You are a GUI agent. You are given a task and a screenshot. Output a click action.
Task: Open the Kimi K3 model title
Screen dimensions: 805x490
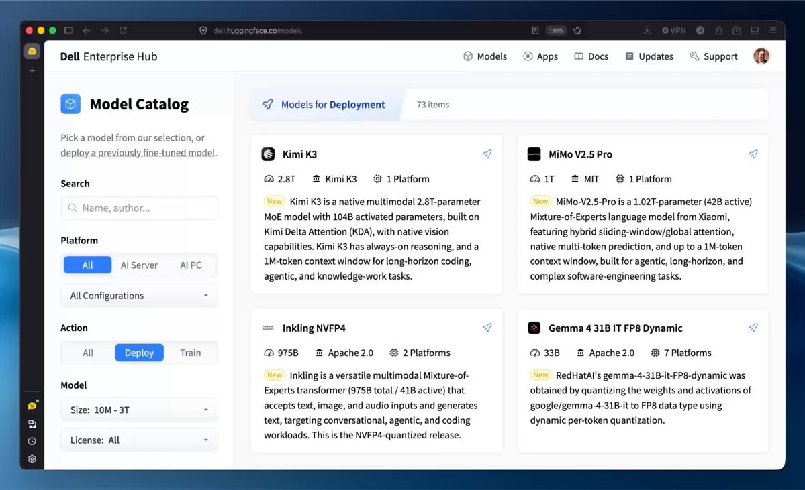[x=300, y=154]
